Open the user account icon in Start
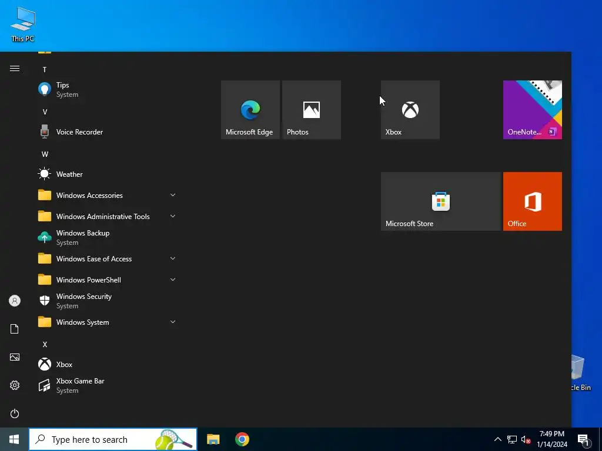The height and width of the screenshot is (451, 602). (15, 301)
